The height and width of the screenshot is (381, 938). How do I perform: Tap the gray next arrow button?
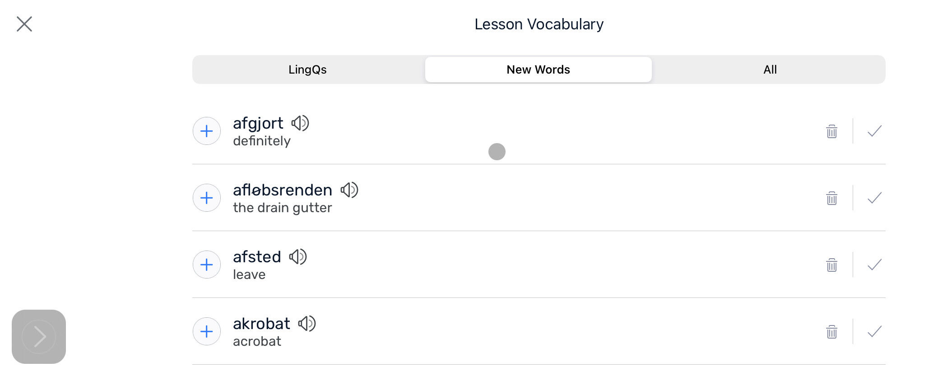click(x=39, y=337)
